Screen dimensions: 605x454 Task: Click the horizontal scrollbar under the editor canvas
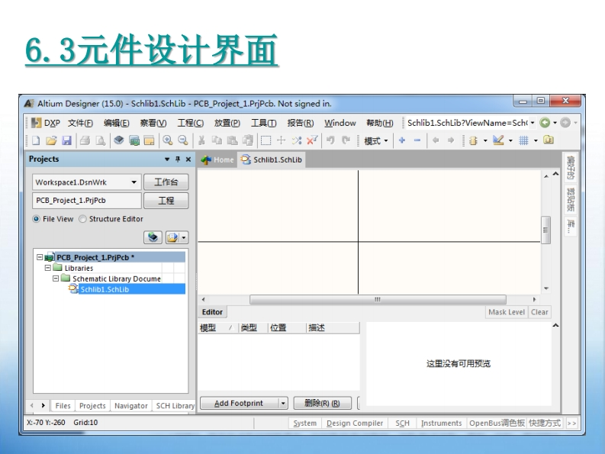[x=376, y=300]
